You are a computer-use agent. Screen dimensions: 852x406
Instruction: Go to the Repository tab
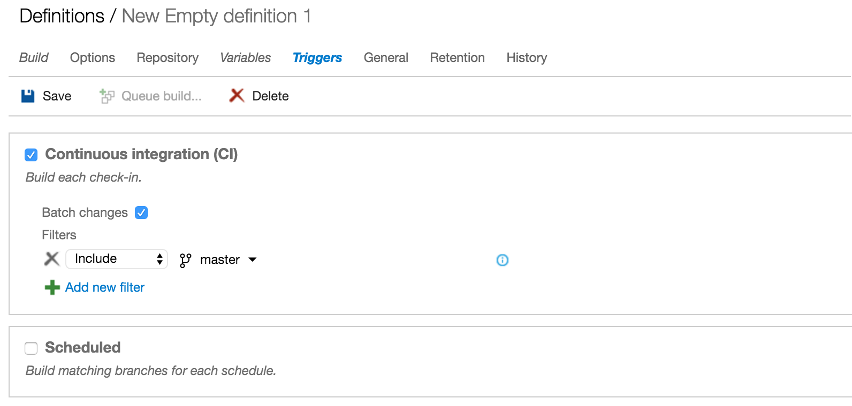point(168,58)
